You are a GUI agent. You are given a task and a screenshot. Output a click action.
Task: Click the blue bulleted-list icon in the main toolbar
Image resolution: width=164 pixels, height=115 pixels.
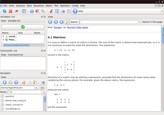coord(57,11)
